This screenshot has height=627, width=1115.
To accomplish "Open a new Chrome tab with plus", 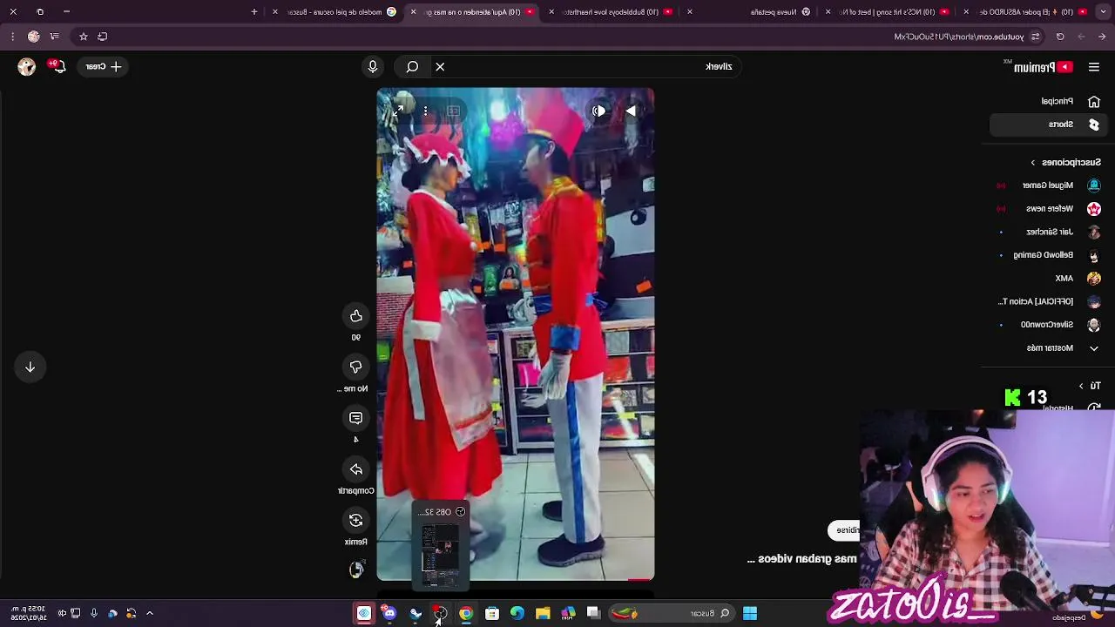I will pyautogui.click(x=254, y=12).
